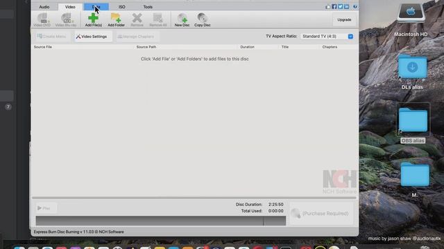Open the TV Aspect Ratio dropdown
The height and width of the screenshot is (249, 444).
point(327,36)
